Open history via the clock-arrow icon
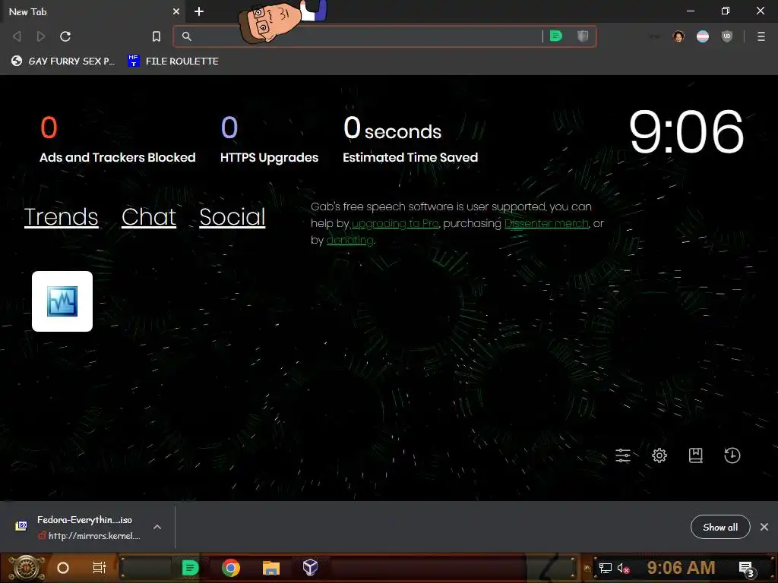Viewport: 778px width, 583px height. point(732,455)
